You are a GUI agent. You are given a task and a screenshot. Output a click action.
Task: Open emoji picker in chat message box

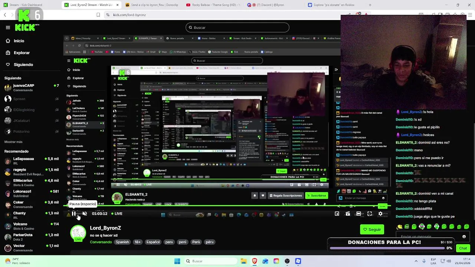pyautogui.click(x=464, y=237)
